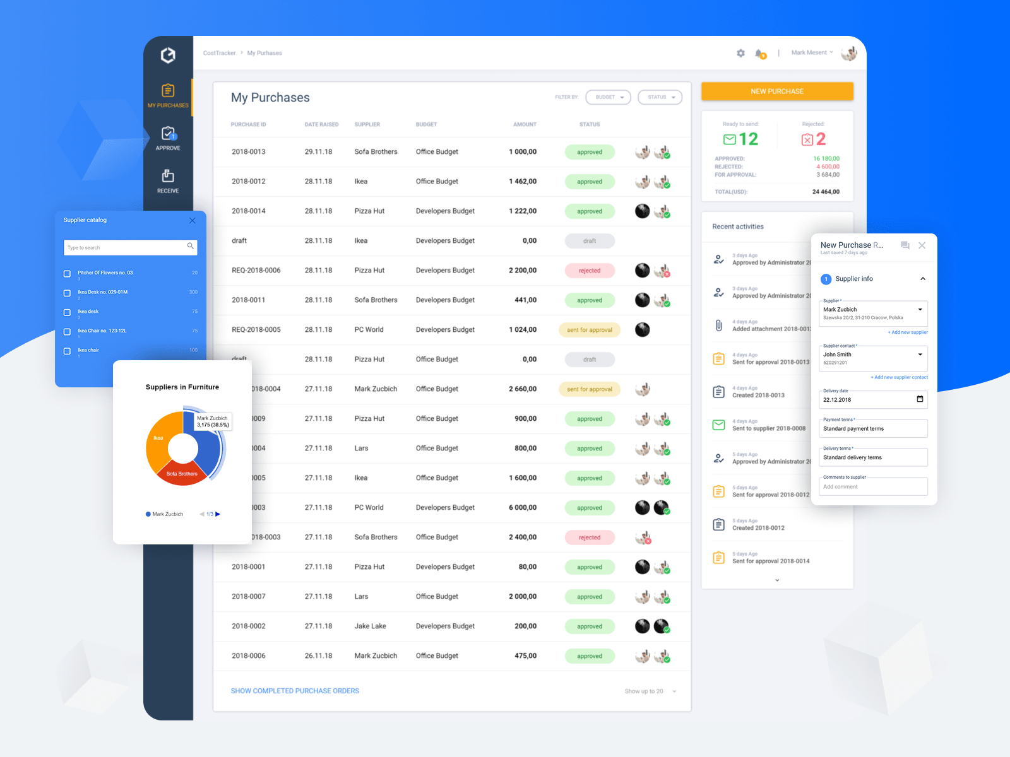1010x757 pixels.
Task: Check the Ikea desk checkbox
Action: (67, 312)
